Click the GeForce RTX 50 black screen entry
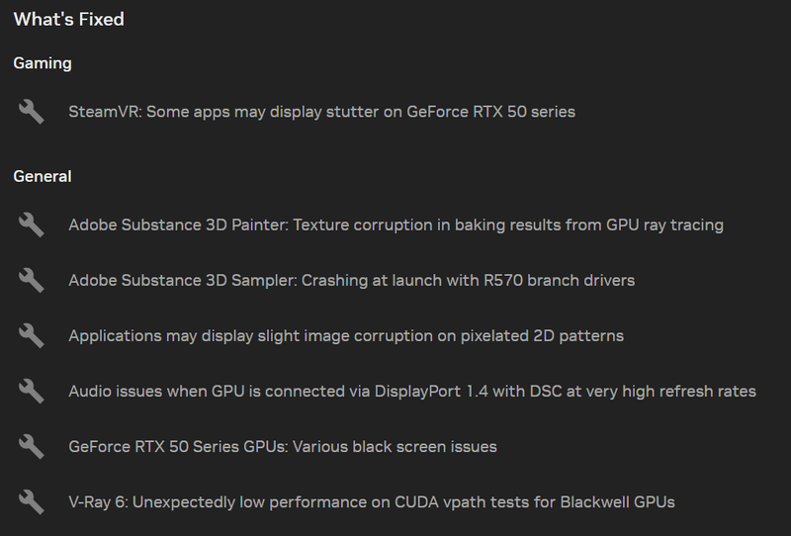Image resolution: width=791 pixels, height=536 pixels. coord(283,446)
